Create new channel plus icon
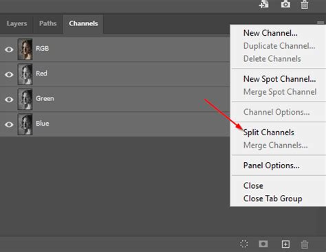 [x=285, y=244]
